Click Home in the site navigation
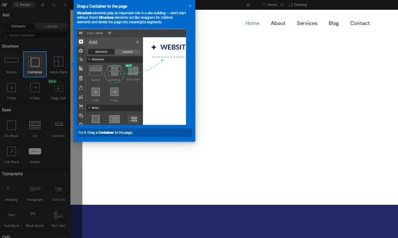 point(252,23)
